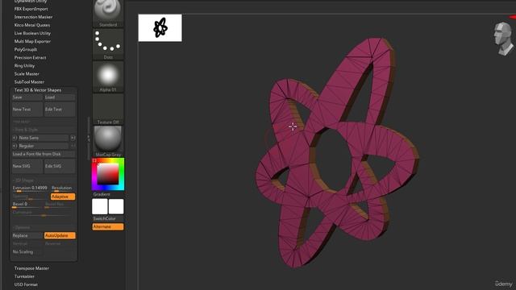Click the tray divider handle arrows

89,139
